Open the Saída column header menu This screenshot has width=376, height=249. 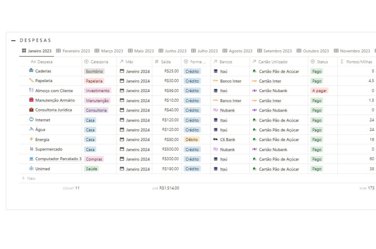coord(166,62)
